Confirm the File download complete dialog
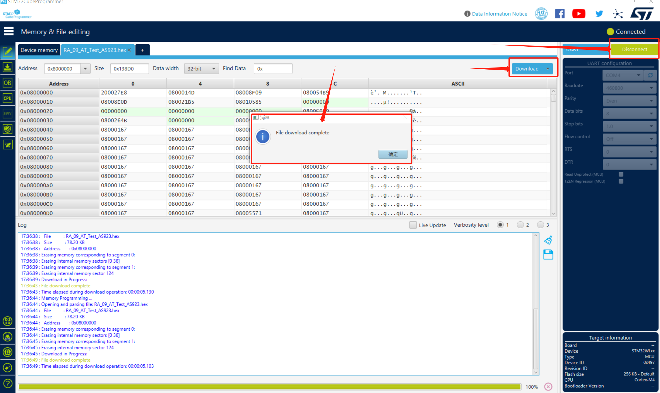Image resolution: width=660 pixels, height=393 pixels. click(393, 154)
